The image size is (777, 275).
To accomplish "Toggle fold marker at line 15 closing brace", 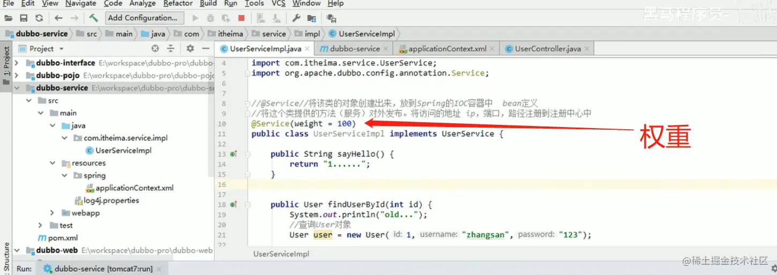I will point(248,174).
